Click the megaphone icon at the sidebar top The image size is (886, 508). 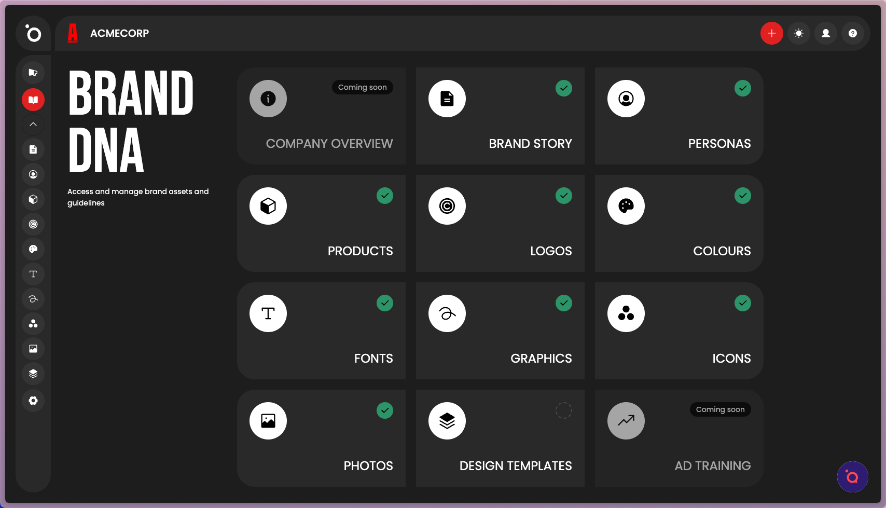pyautogui.click(x=33, y=72)
